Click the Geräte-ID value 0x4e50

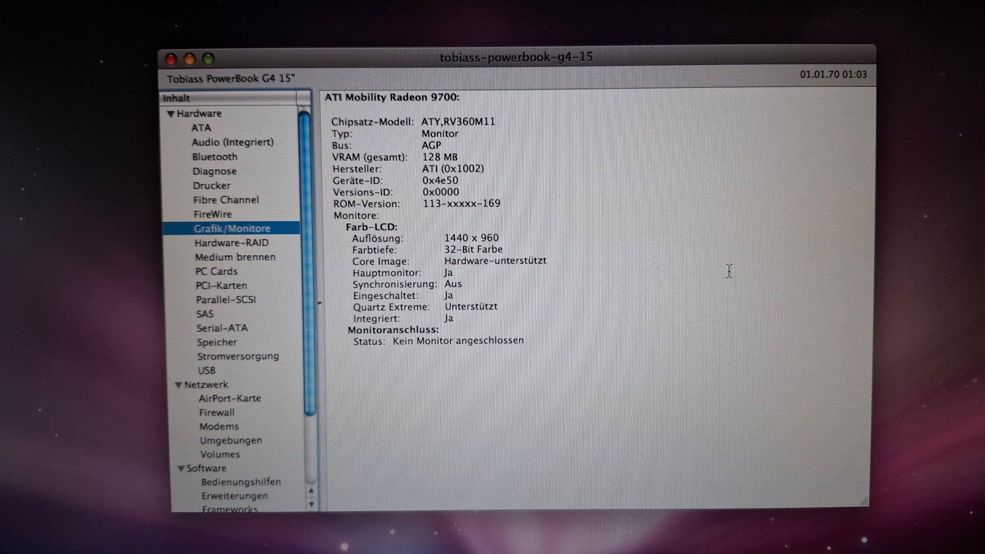[440, 181]
